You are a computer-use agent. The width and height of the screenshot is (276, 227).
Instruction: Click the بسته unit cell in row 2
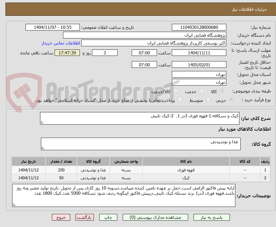[x=126, y=178]
